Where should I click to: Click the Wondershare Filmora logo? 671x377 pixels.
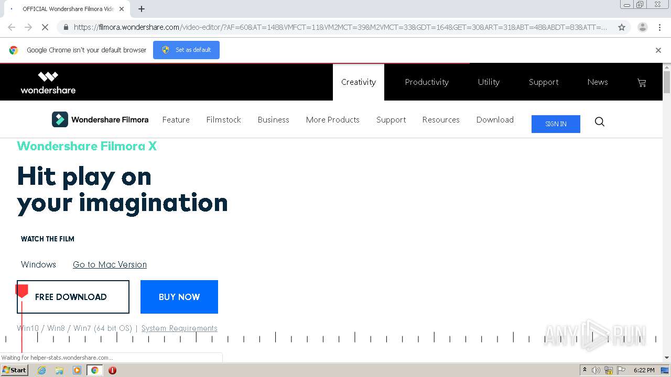point(100,119)
